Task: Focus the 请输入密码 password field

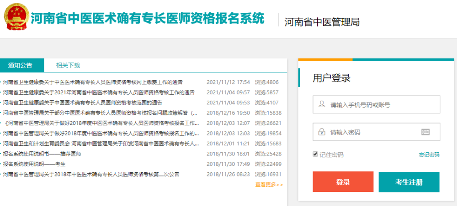Action: click(x=372, y=132)
